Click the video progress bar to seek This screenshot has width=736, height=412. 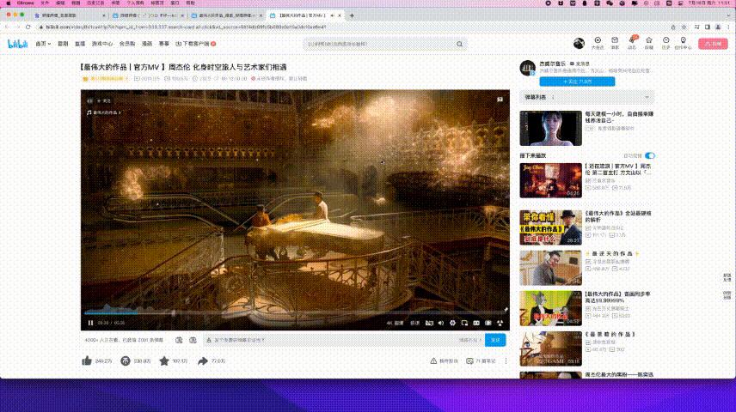click(292, 313)
